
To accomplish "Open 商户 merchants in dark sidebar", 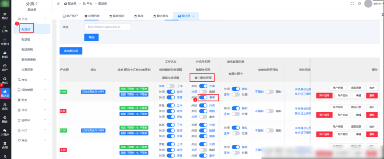I will point(4,68).
